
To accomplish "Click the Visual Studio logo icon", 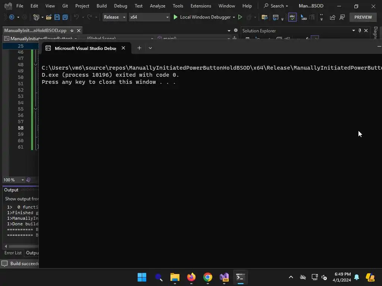I will [8, 6].
